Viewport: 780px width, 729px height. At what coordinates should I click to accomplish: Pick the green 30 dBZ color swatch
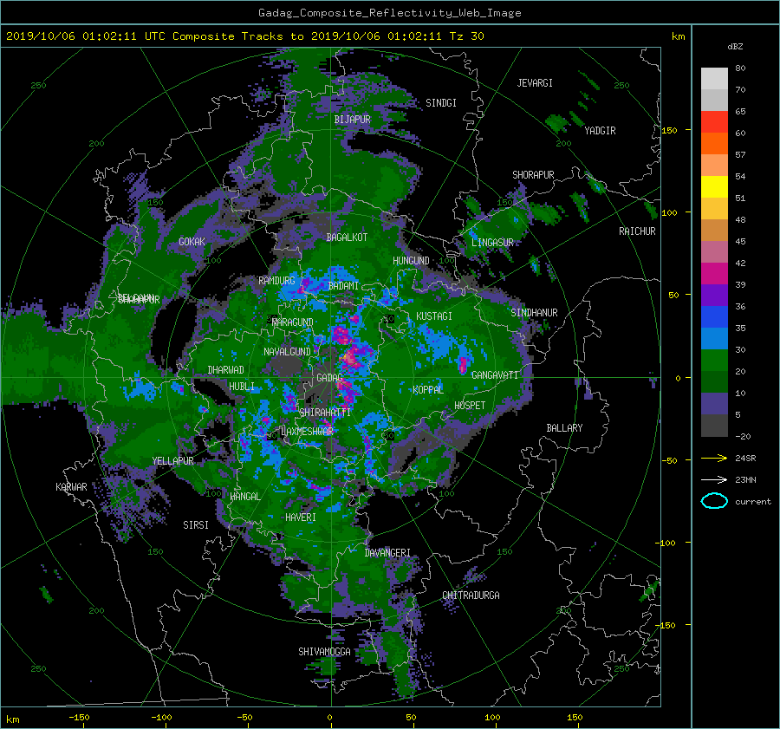click(714, 361)
